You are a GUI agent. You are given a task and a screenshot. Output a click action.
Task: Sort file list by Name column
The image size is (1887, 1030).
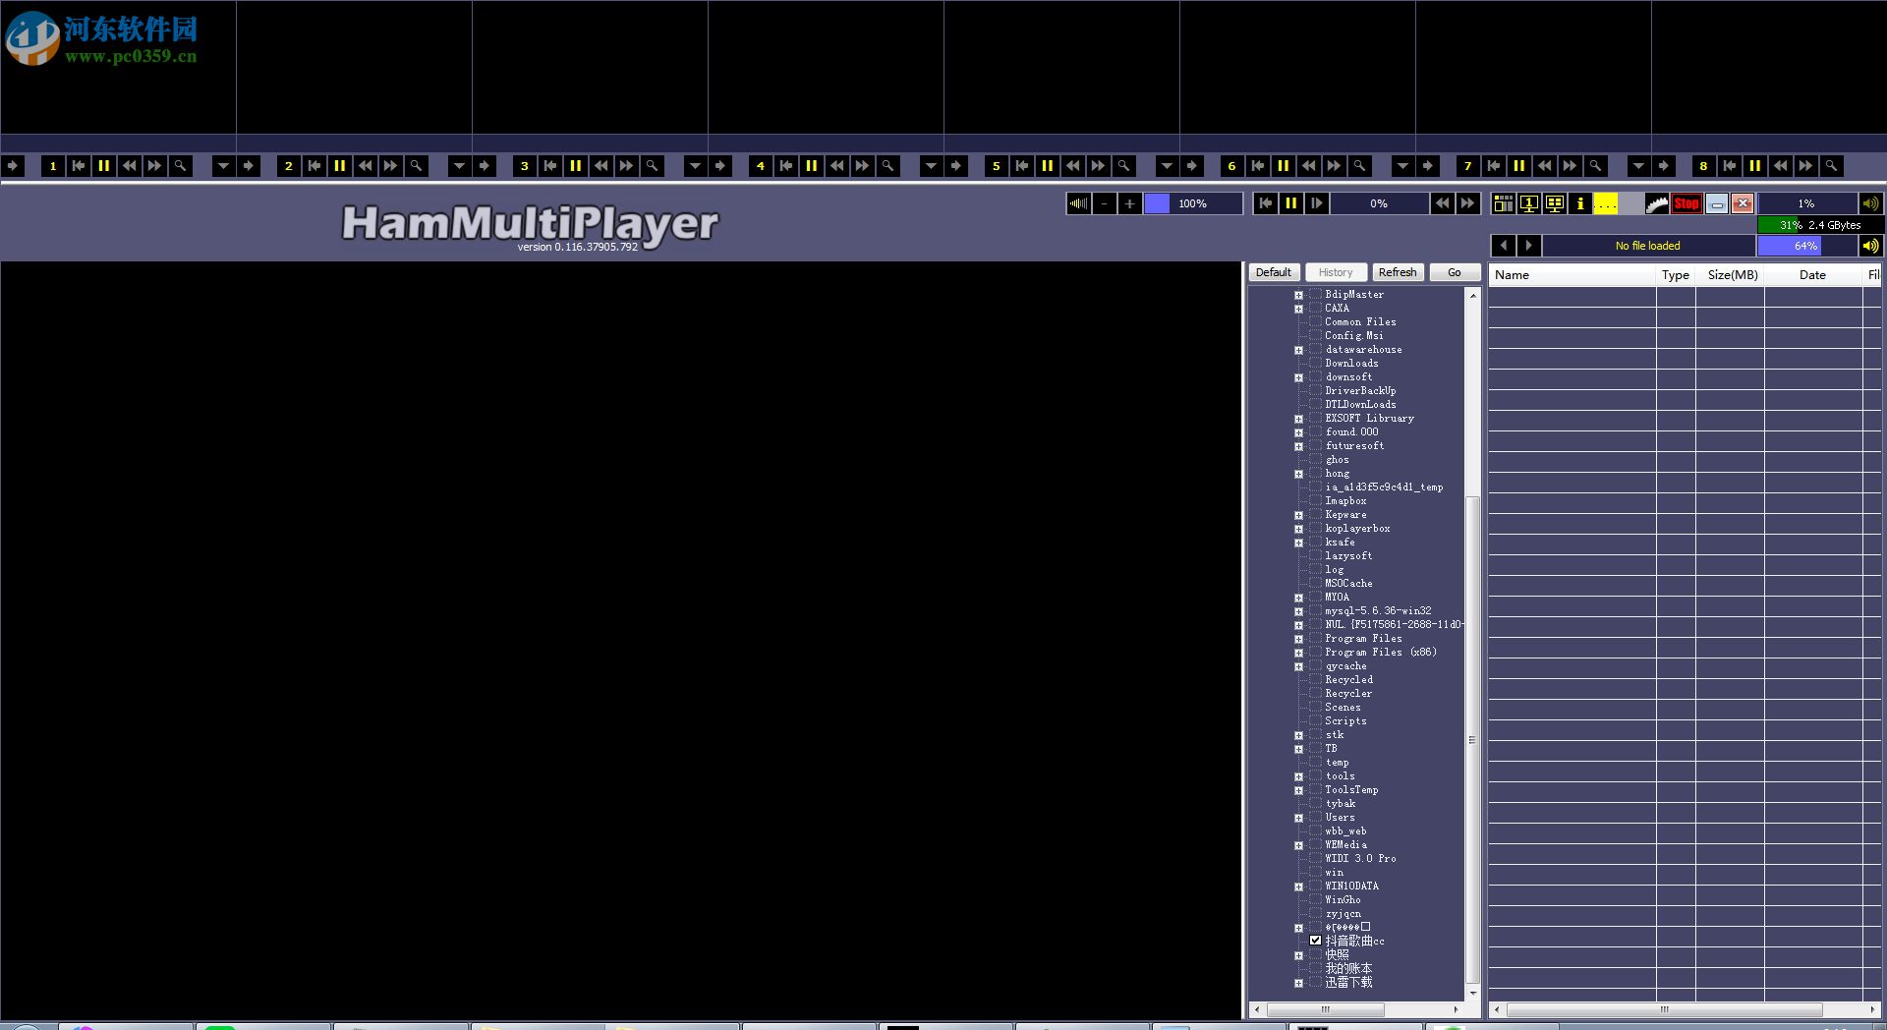click(1572, 275)
